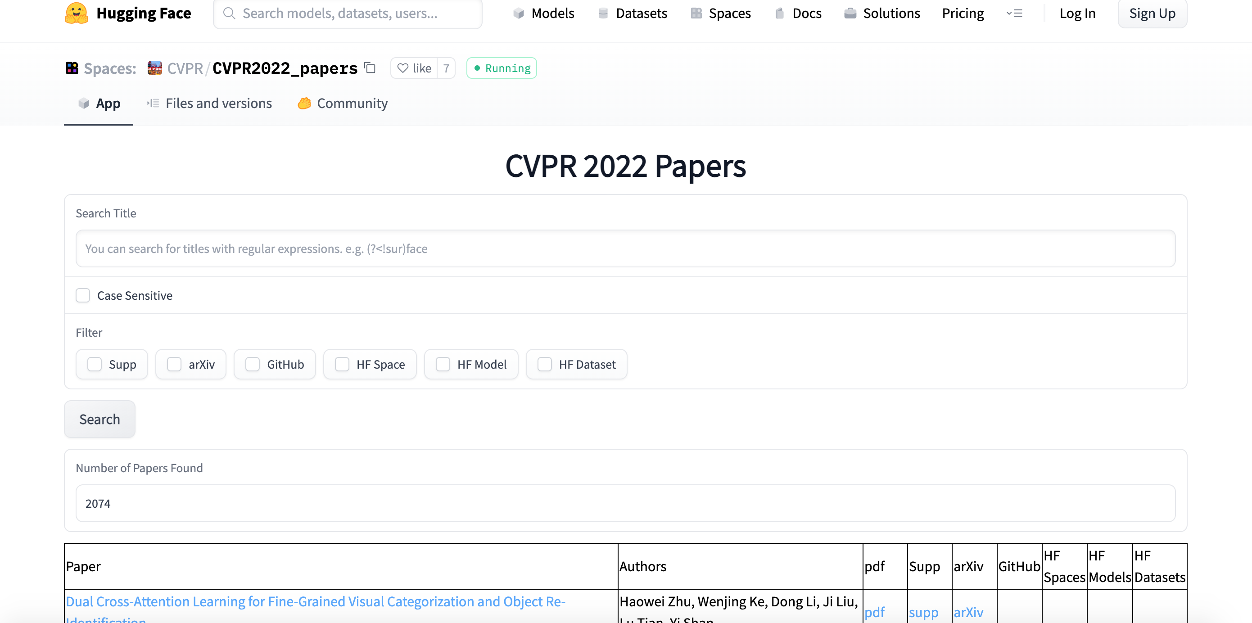Open the Datasets navigation item
This screenshot has height=623, width=1252.
(x=633, y=13)
